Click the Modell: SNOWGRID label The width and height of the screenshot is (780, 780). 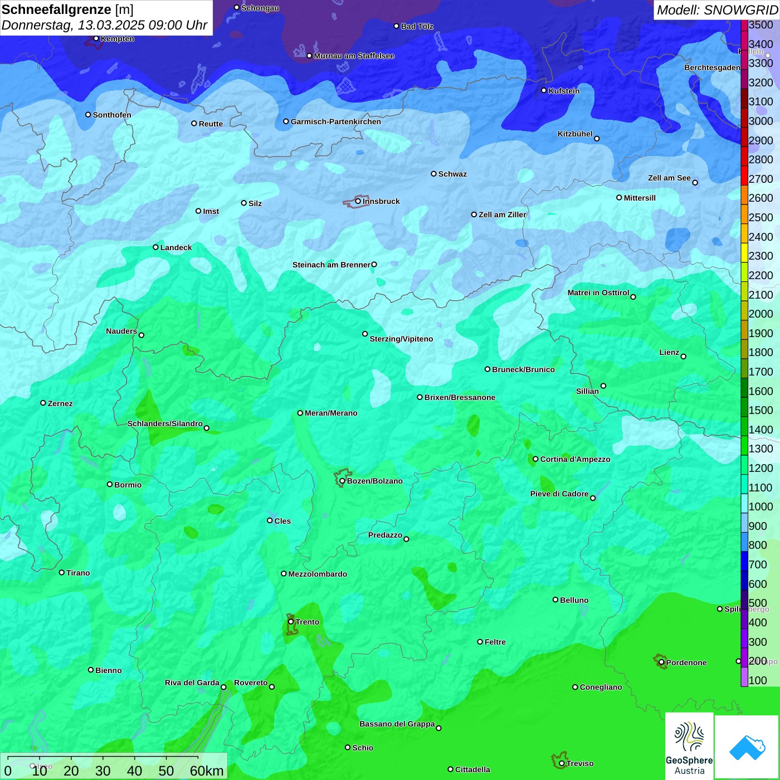pos(717,10)
